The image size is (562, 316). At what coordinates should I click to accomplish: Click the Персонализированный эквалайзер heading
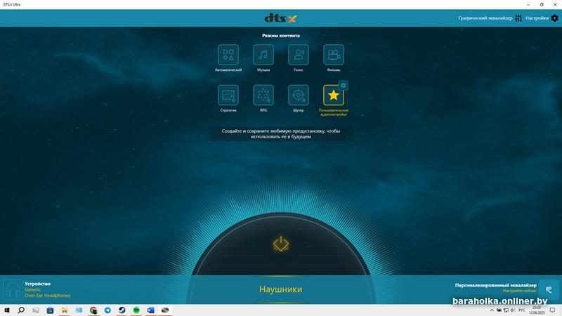(x=496, y=285)
